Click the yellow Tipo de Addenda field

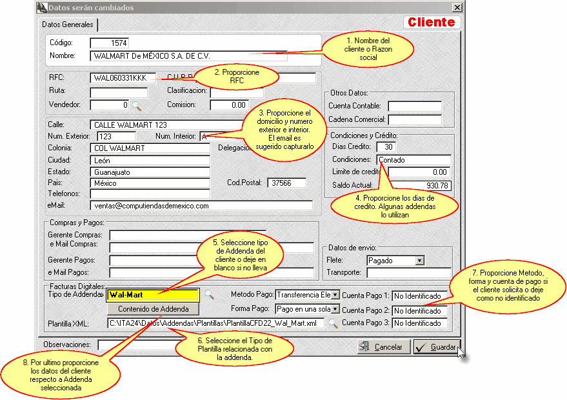pyautogui.click(x=153, y=295)
